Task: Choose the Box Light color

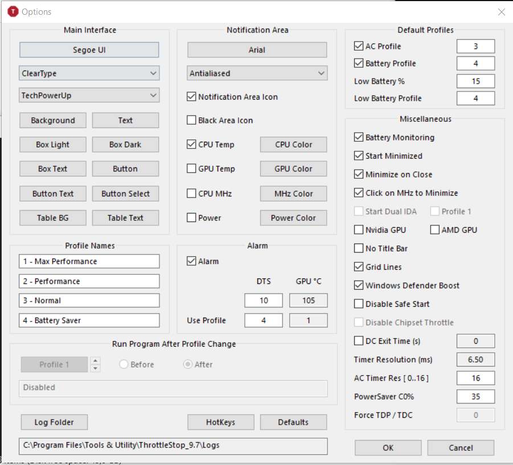Action: tap(53, 145)
